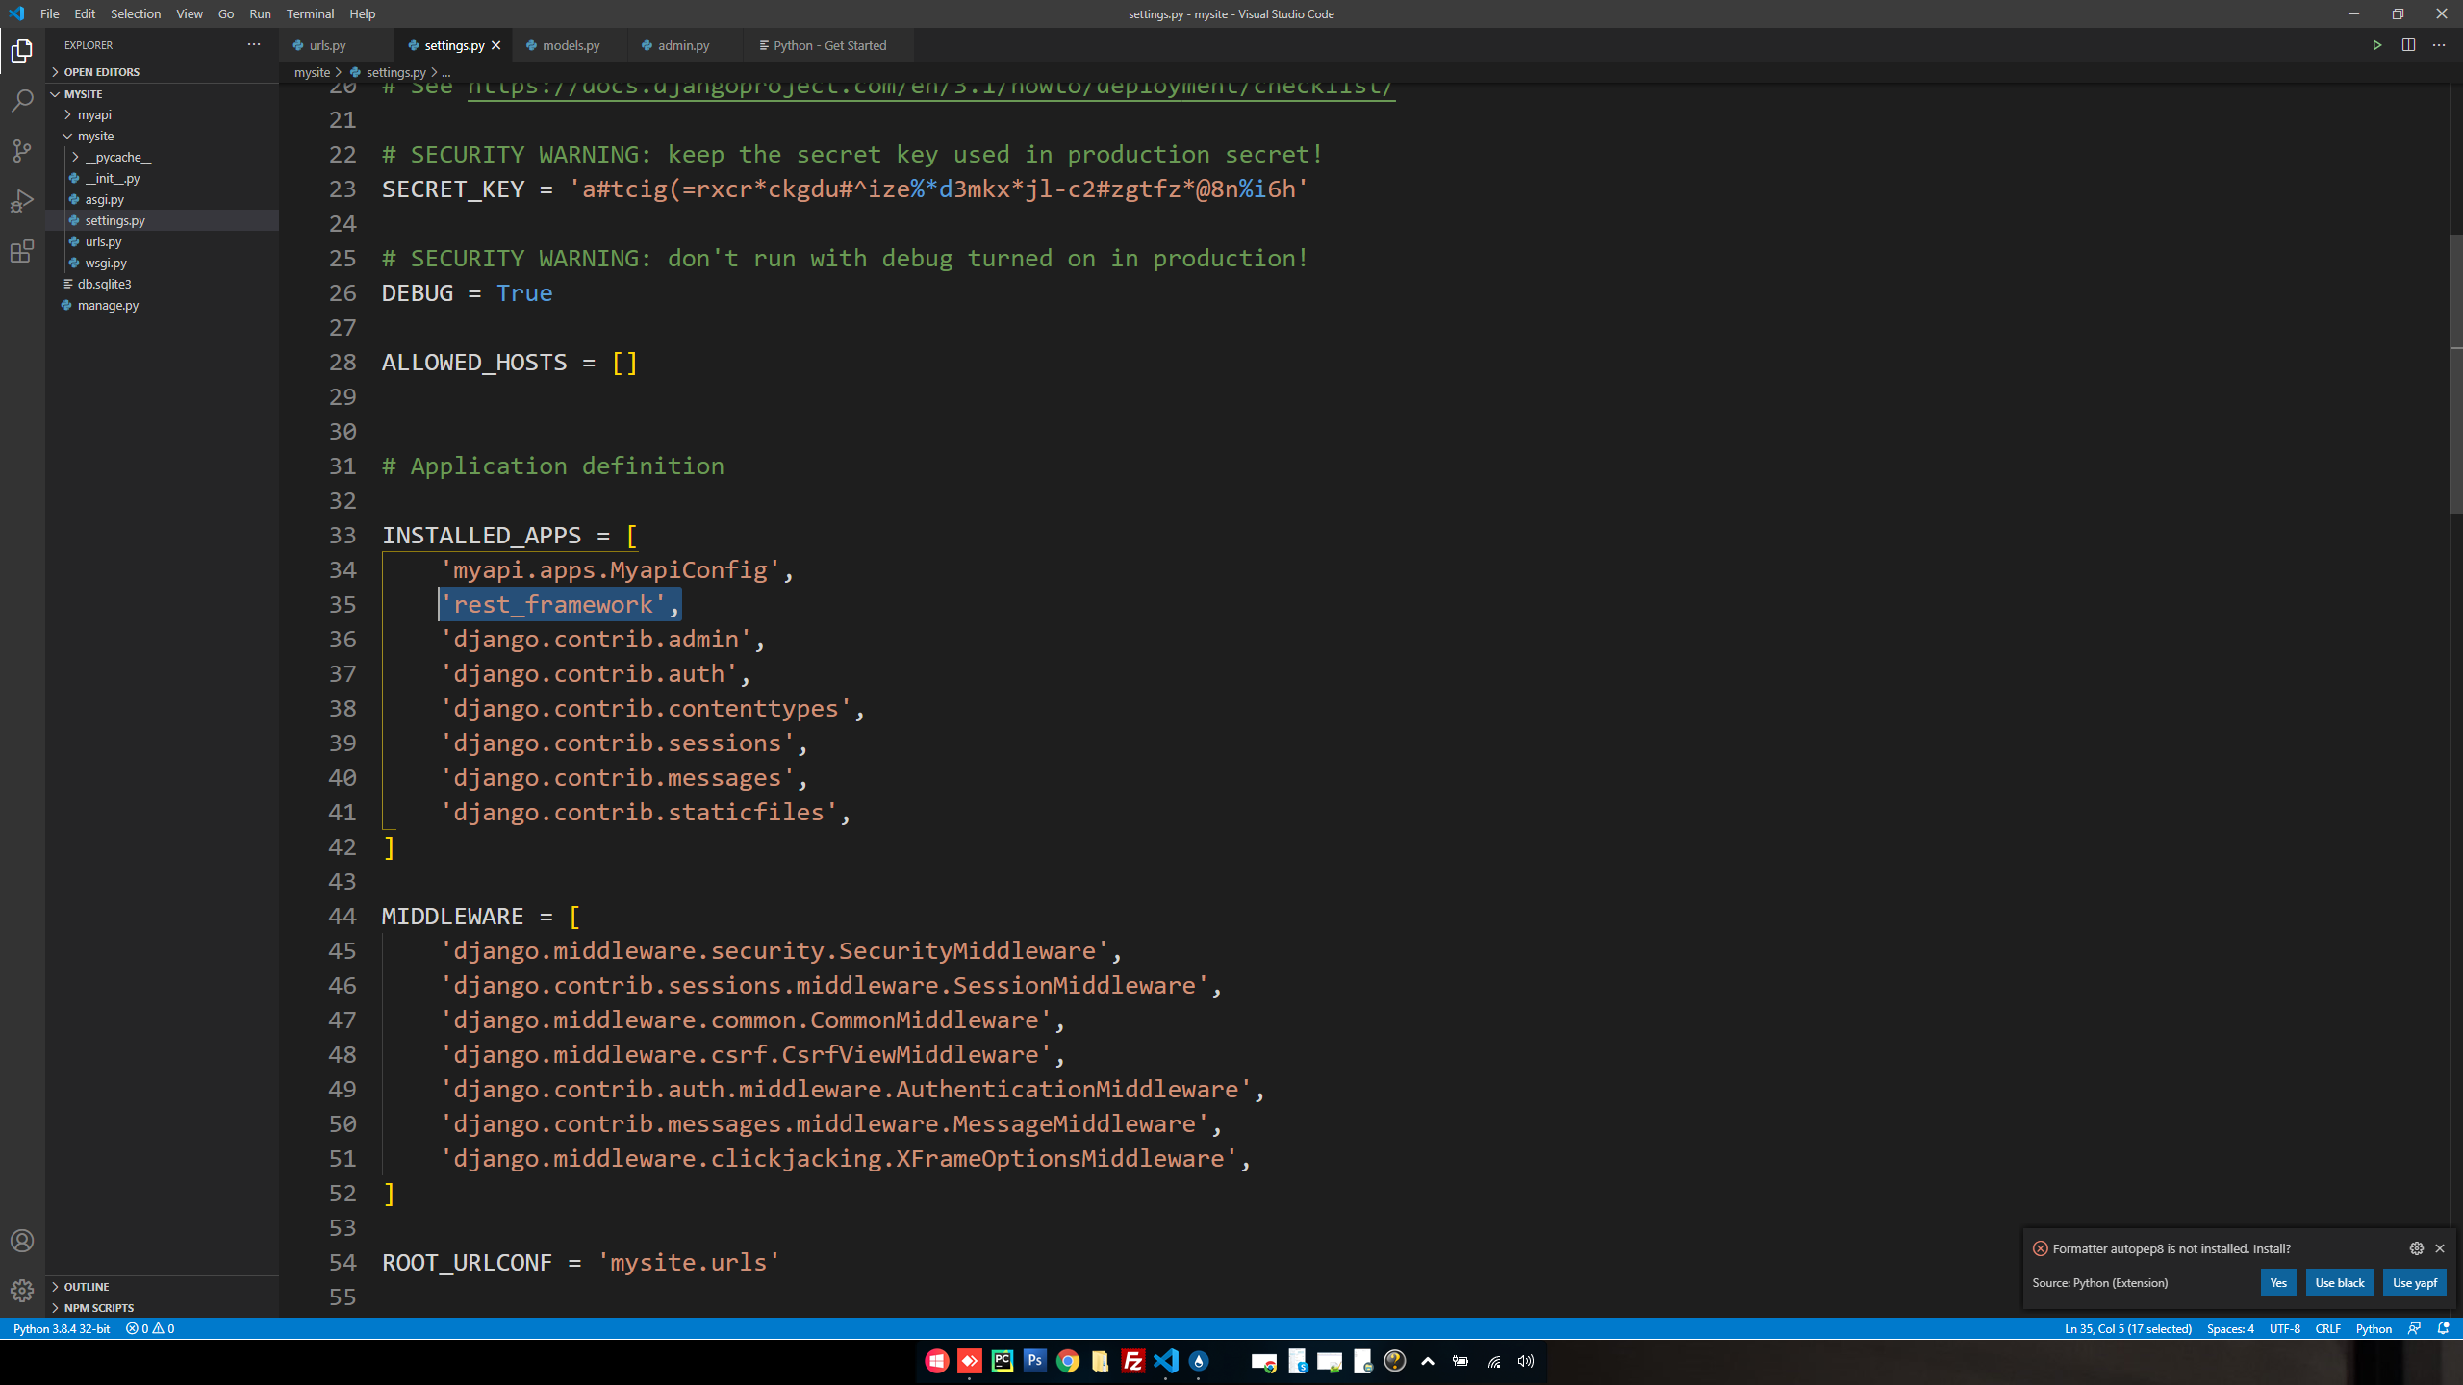
Task: Click the errors and warnings status indicator
Action: [x=150, y=1328]
